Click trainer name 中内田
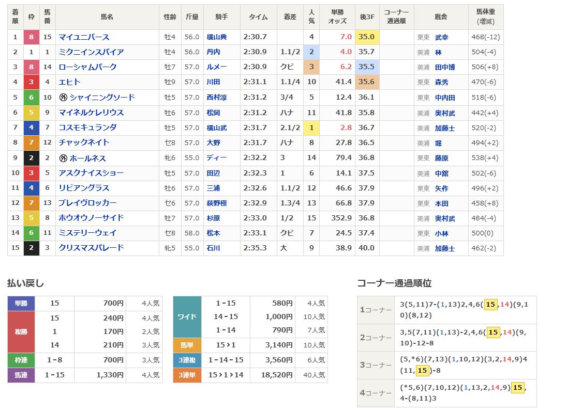This screenshot has height=413, width=582. 445,98
